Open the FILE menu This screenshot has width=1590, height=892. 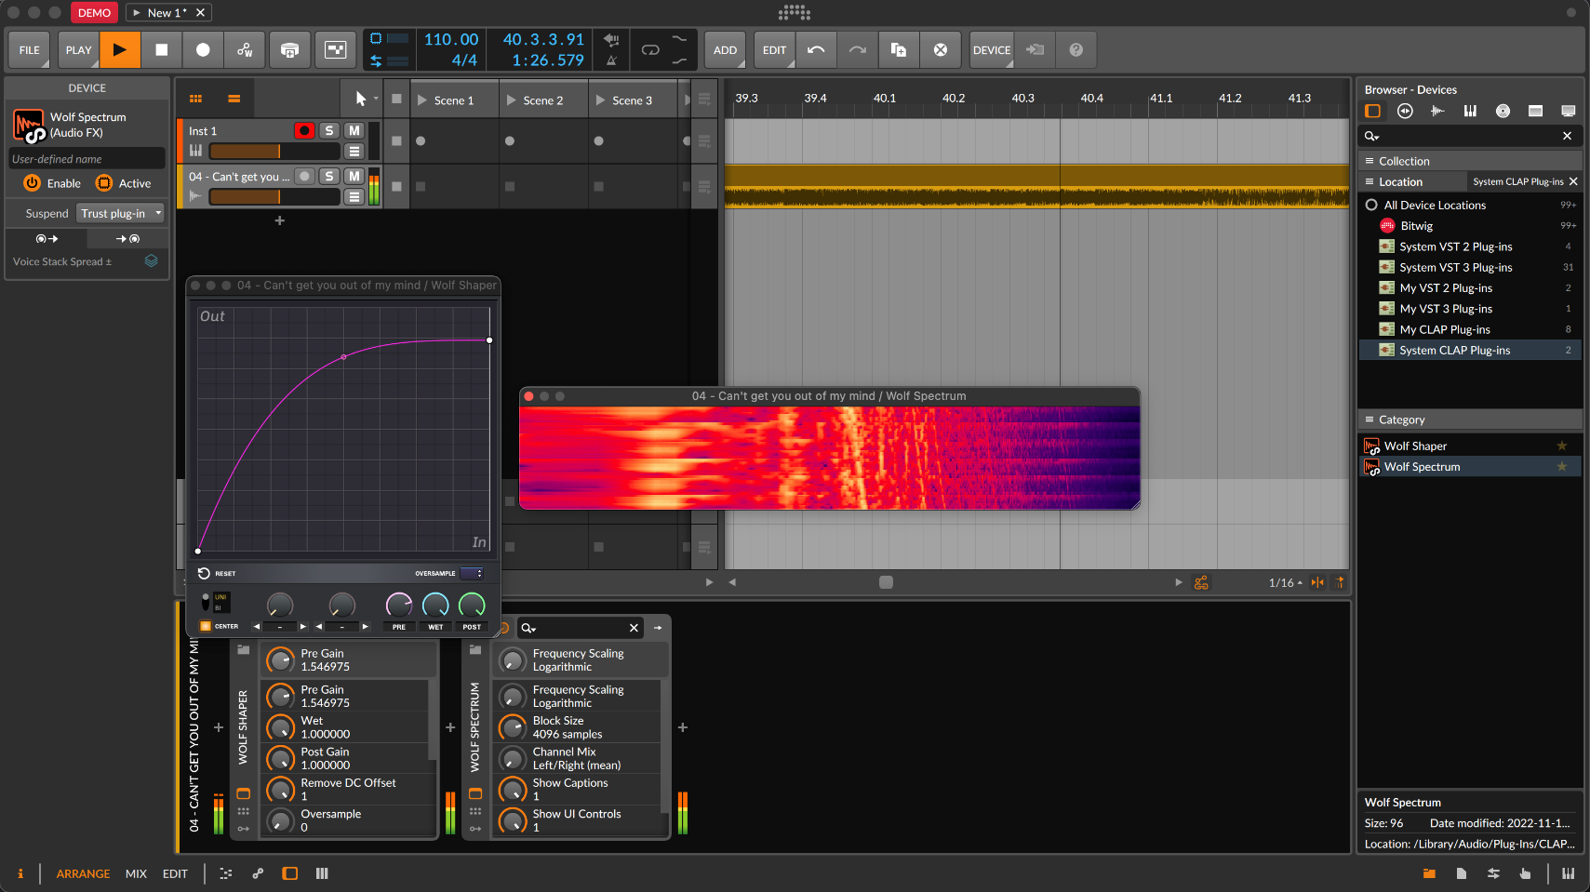click(30, 50)
